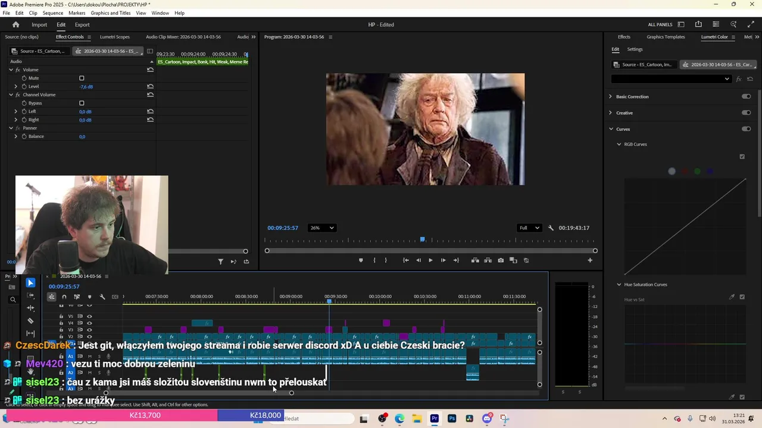Hide track V3 with its eye icon
762x428 pixels.
(x=89, y=329)
